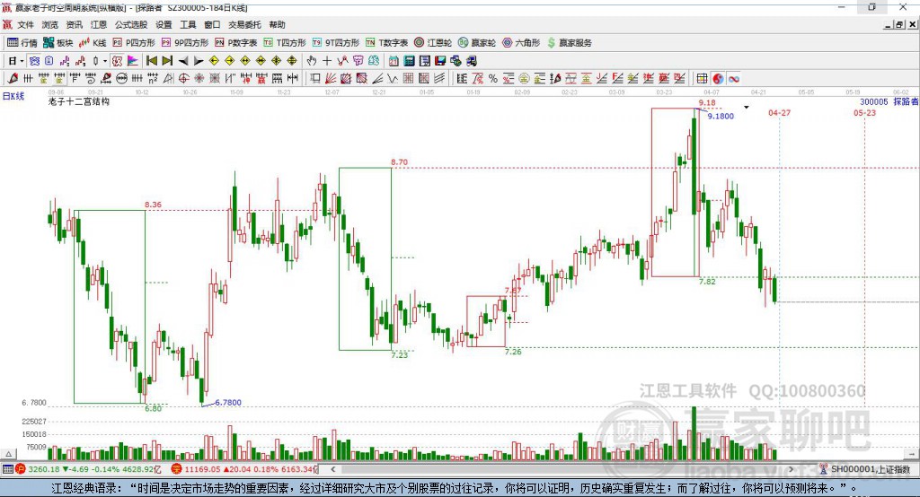Jump to last bar icon
The height and width of the screenshot is (497, 920).
point(167,61)
